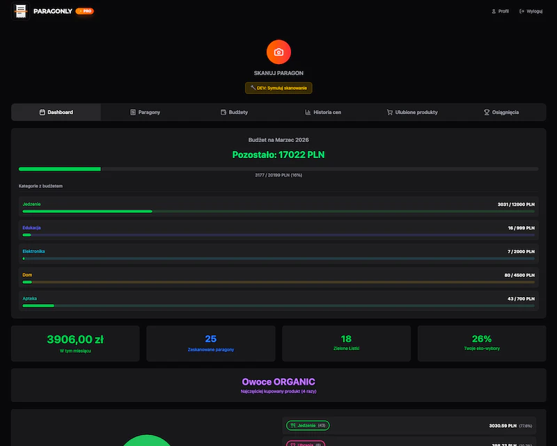Switch to the Paragony tab
Viewport: 557px width, 446px height.
point(145,112)
